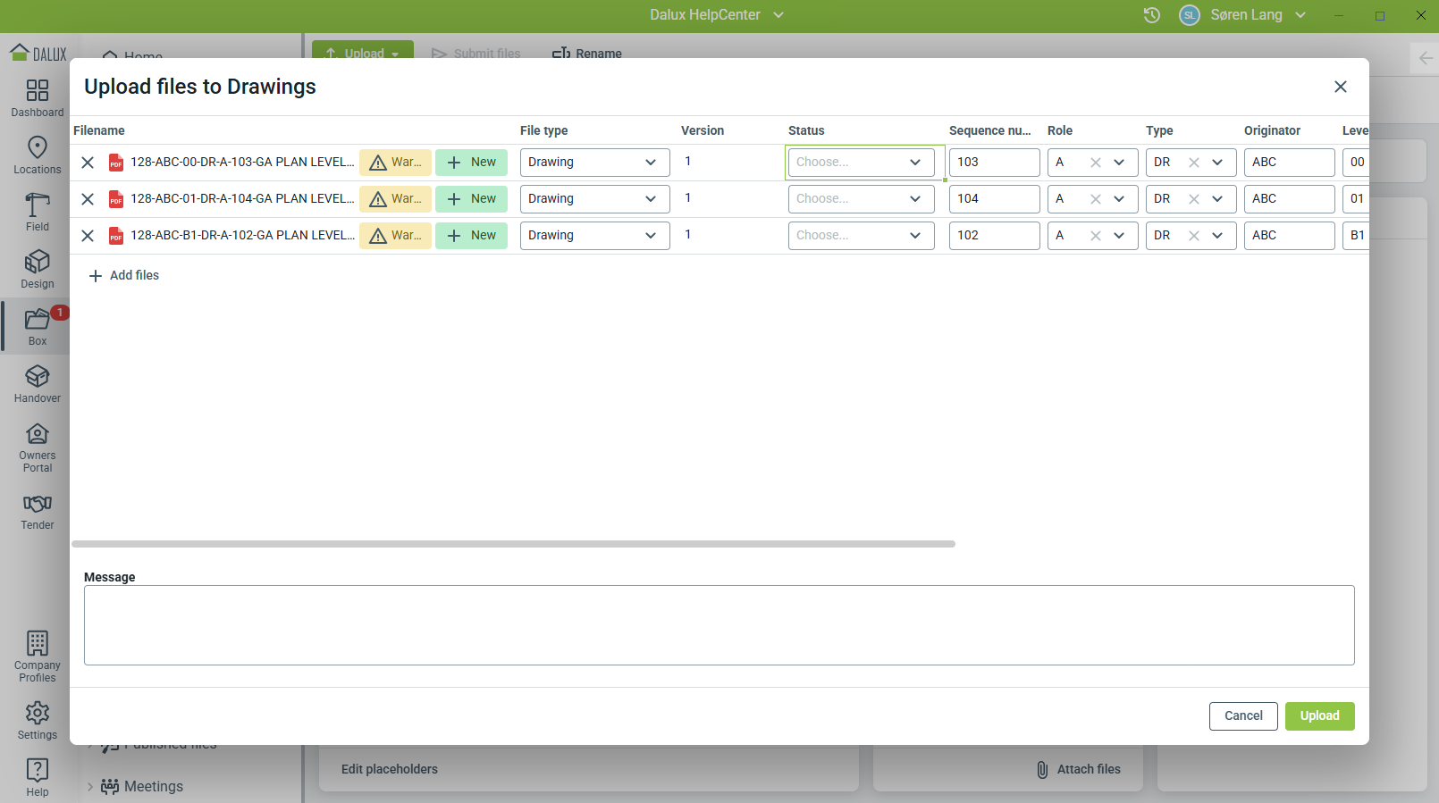Click the horizontal scrollbar of file table

513,544
